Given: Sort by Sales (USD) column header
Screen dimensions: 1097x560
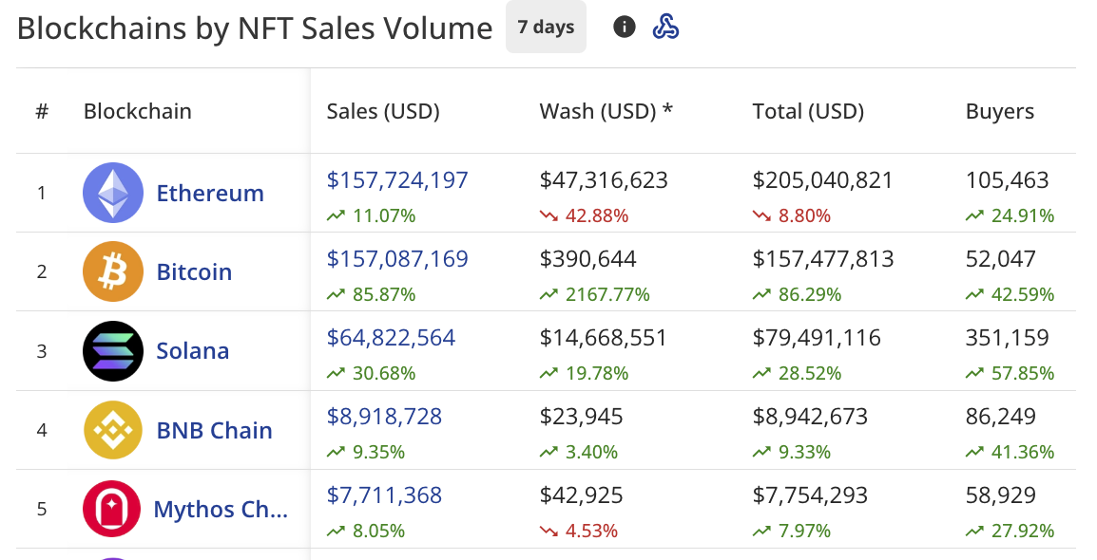Looking at the screenshot, I should (x=383, y=112).
